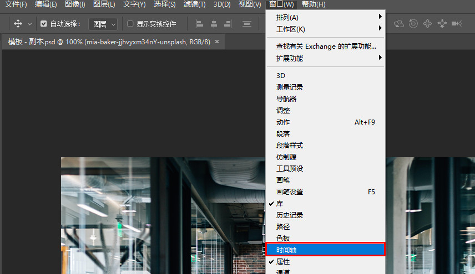Viewport: 475px width, 274px height.
Task: Open the 图层(L) menu
Action: [x=104, y=4]
